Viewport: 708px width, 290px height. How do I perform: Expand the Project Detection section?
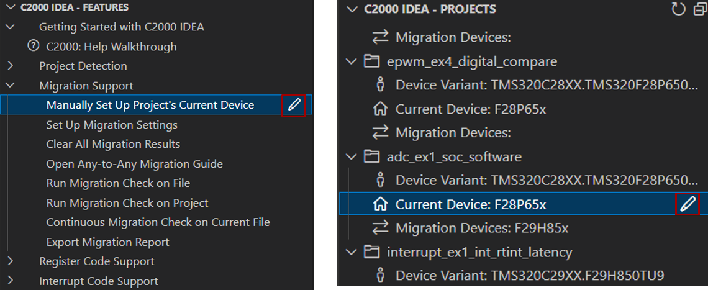11,66
